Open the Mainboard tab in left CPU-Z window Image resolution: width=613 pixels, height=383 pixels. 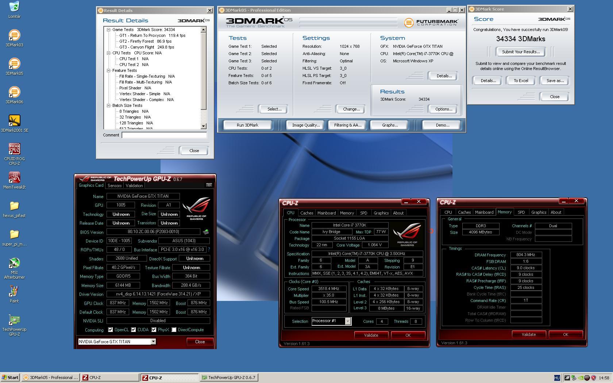point(327,213)
